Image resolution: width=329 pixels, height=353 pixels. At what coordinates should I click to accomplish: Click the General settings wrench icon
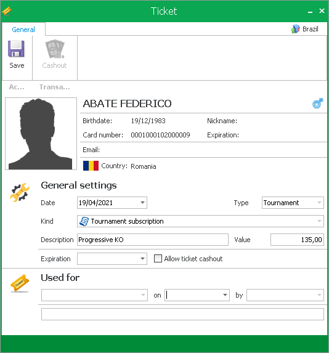click(x=20, y=192)
